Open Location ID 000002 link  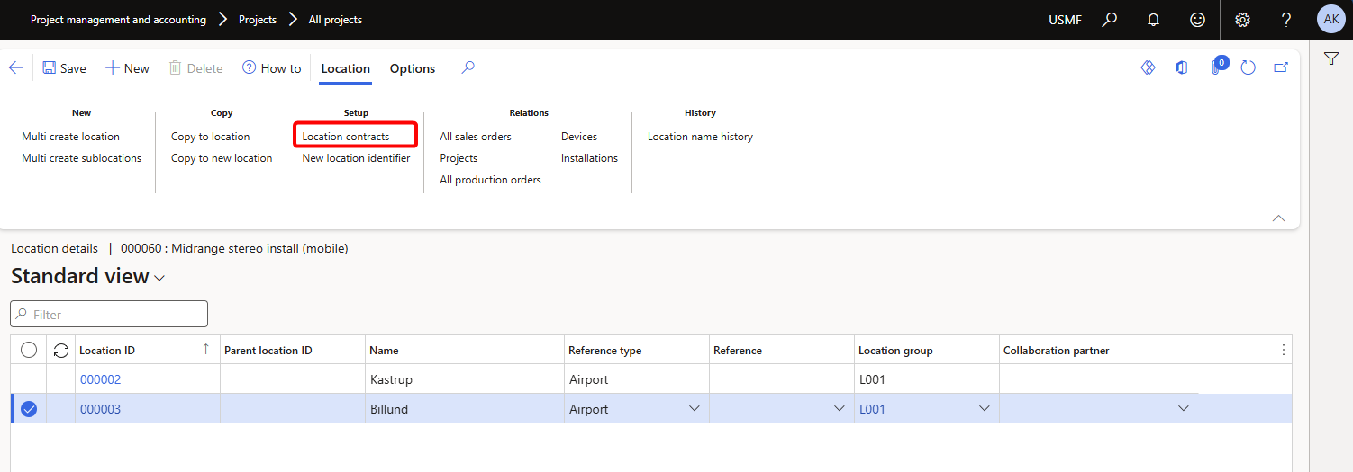point(100,379)
